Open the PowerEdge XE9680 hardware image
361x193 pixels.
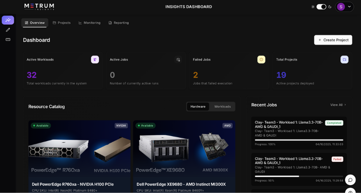(x=184, y=149)
